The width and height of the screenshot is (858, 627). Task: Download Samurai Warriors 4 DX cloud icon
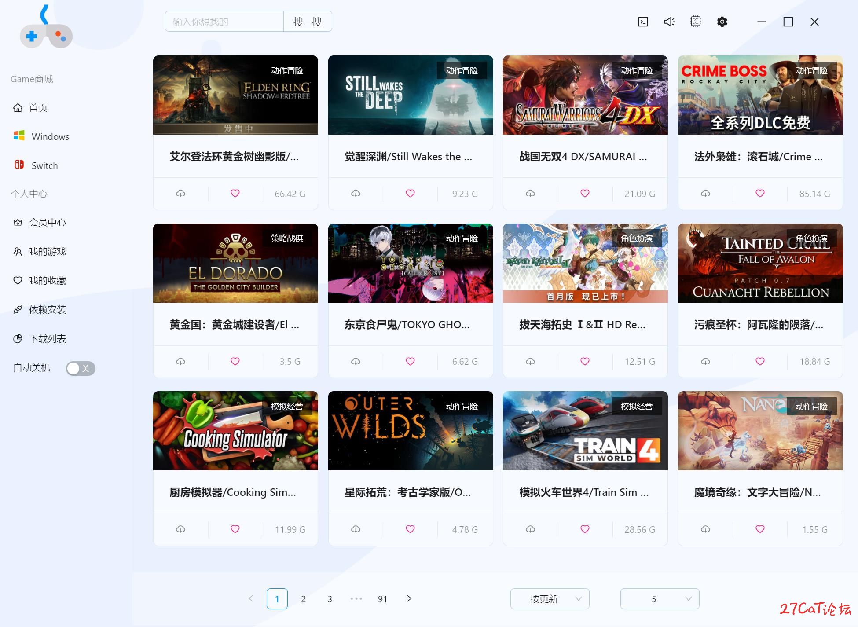click(530, 194)
